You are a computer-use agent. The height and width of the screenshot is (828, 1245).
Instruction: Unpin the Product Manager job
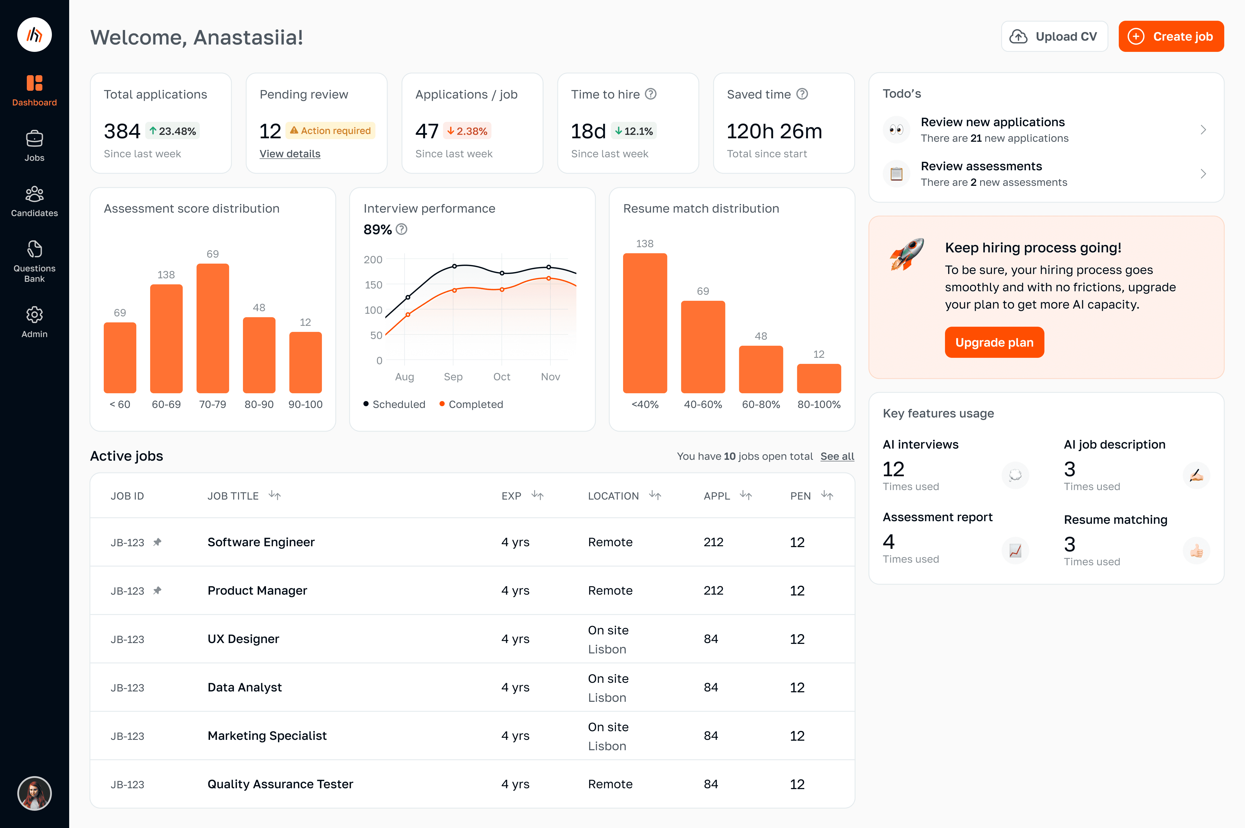157,590
